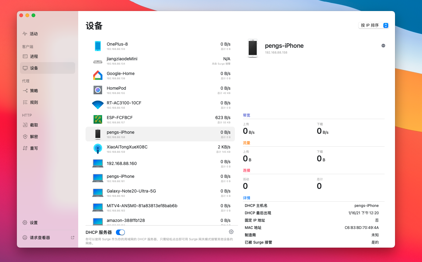Screen dimensions: 422x262
Task: Click the ESP-FCFBCF circuit board icon
Action: tap(98, 119)
